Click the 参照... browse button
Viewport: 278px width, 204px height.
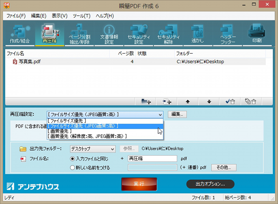(129, 149)
